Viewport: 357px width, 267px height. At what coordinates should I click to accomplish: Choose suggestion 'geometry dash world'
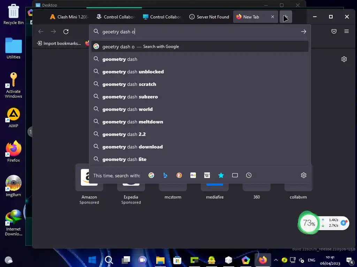click(x=200, y=109)
